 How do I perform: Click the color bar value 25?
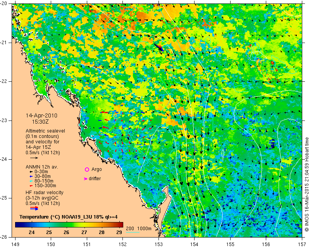click(49, 232)
